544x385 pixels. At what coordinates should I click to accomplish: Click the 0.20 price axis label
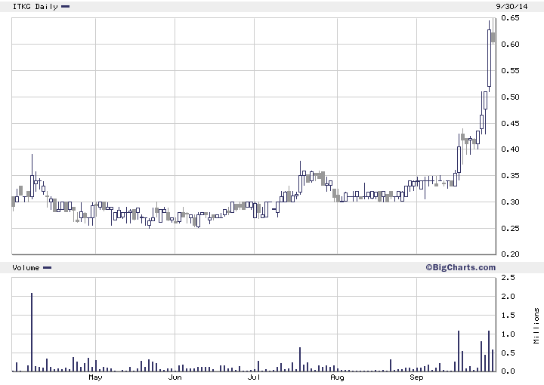[510, 254]
